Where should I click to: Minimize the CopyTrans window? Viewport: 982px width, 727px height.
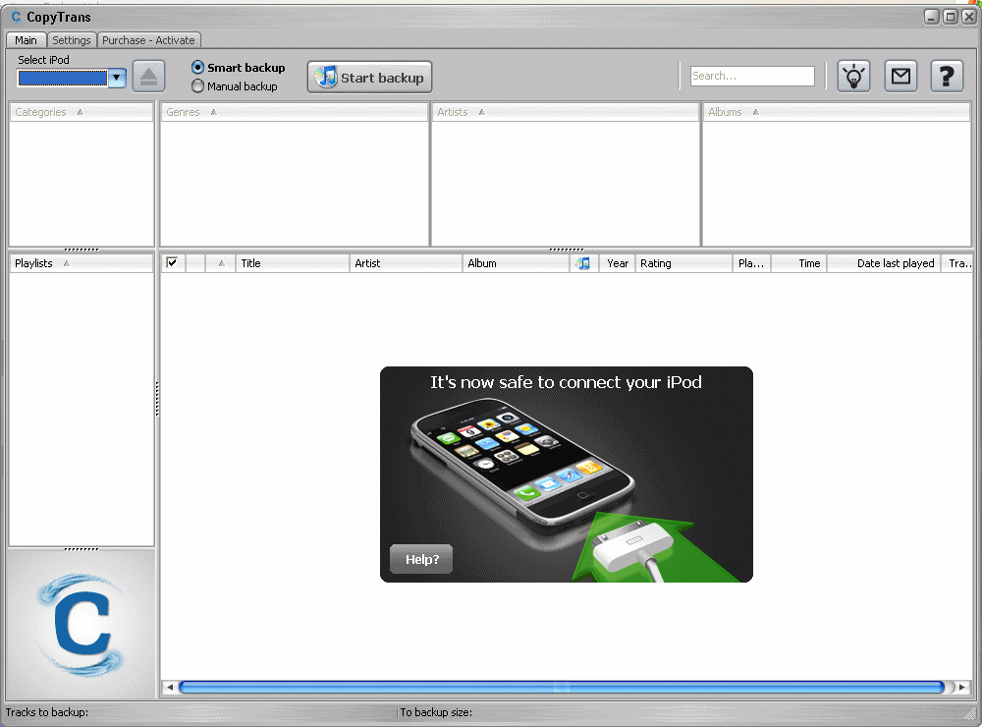click(x=932, y=17)
